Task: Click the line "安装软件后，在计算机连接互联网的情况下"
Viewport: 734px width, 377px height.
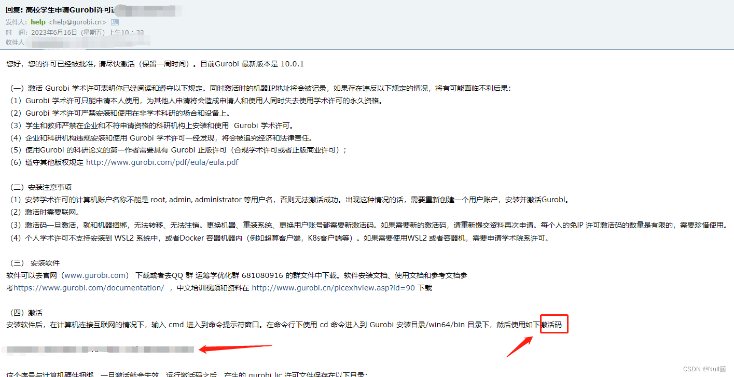Action: click(x=284, y=325)
